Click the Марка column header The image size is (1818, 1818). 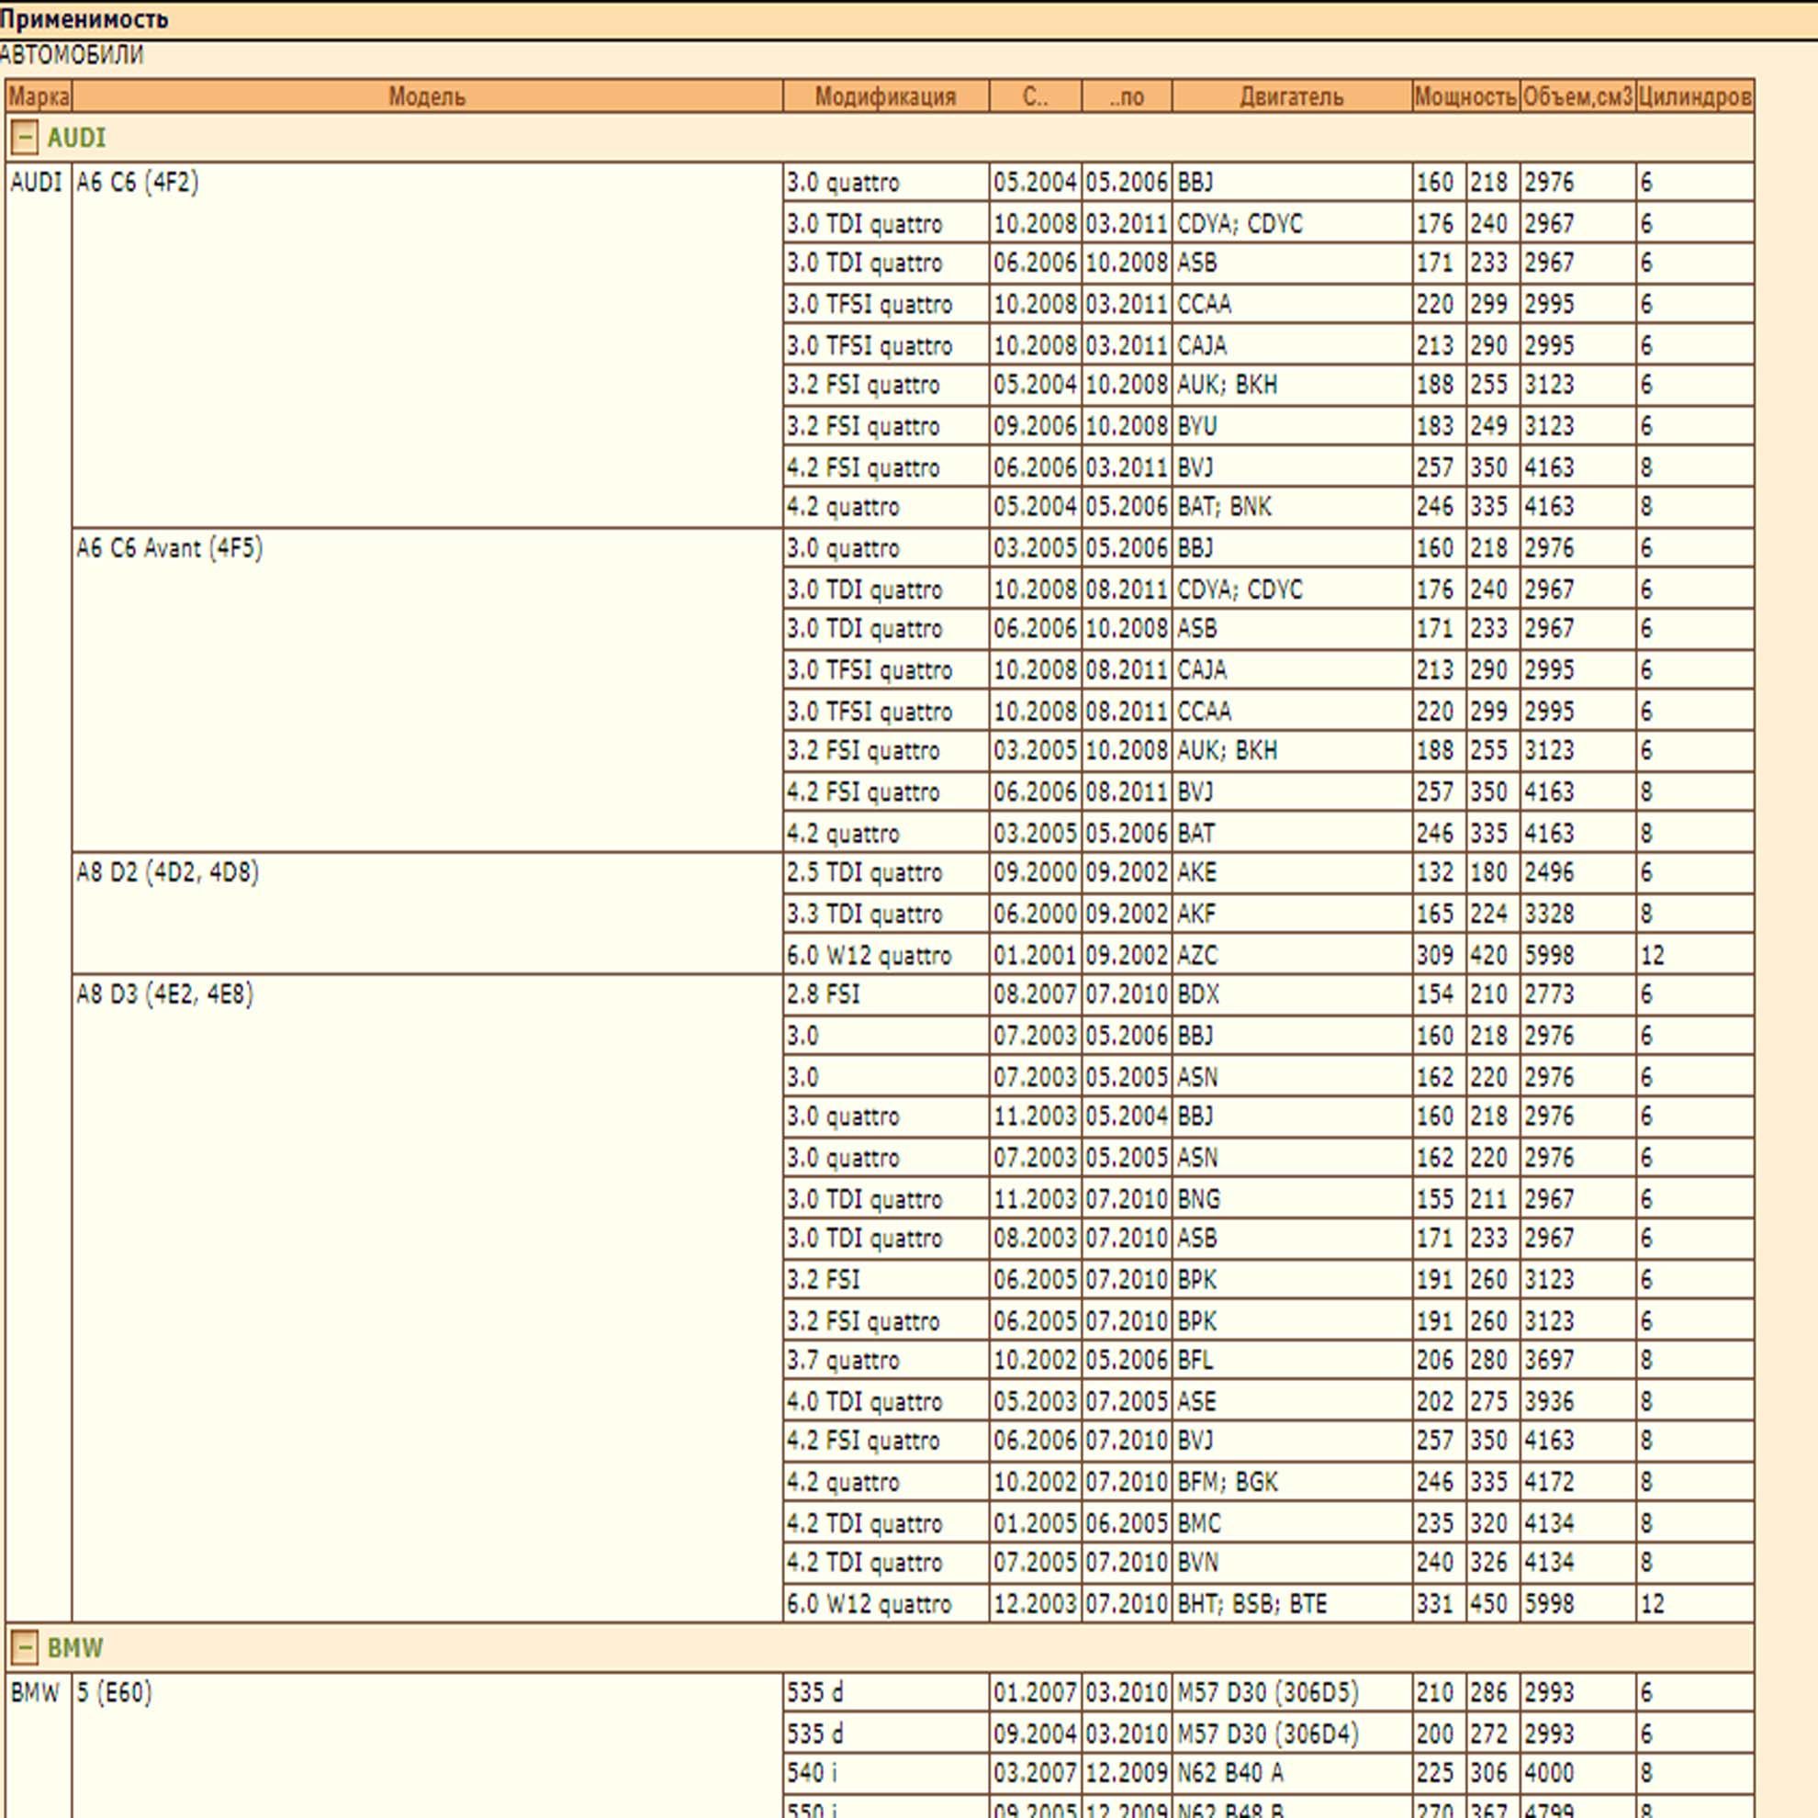pyautogui.click(x=39, y=96)
